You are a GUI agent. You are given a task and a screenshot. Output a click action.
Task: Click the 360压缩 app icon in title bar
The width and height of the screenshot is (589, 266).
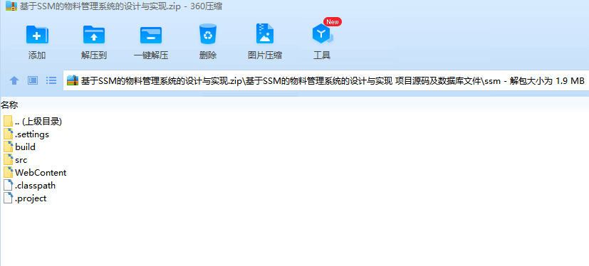click(11, 6)
